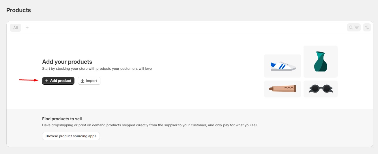Click the dropshipping description paragraph

(150, 125)
